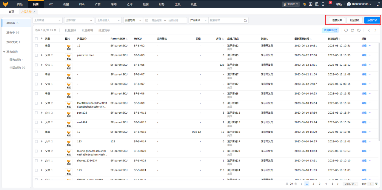382x190 pixels.
Task: Click the search magnifier icon
Action: [x=245, y=21]
